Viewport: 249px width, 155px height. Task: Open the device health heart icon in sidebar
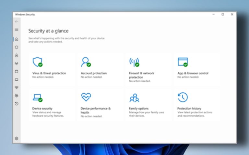click(x=17, y=88)
